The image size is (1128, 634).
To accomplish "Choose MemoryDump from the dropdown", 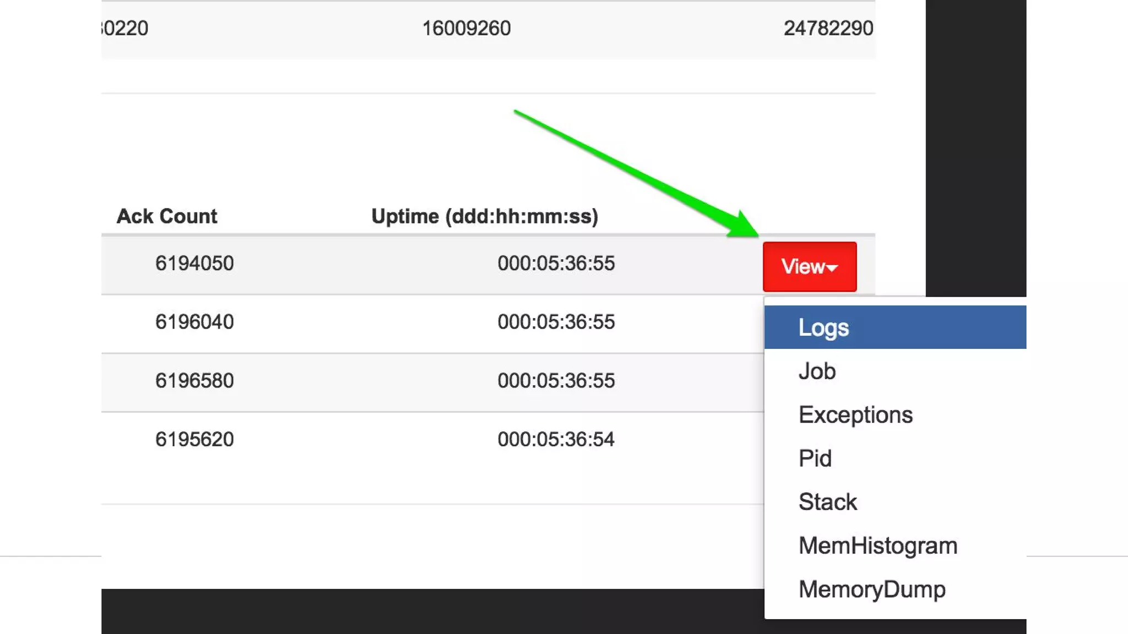I will point(871,589).
